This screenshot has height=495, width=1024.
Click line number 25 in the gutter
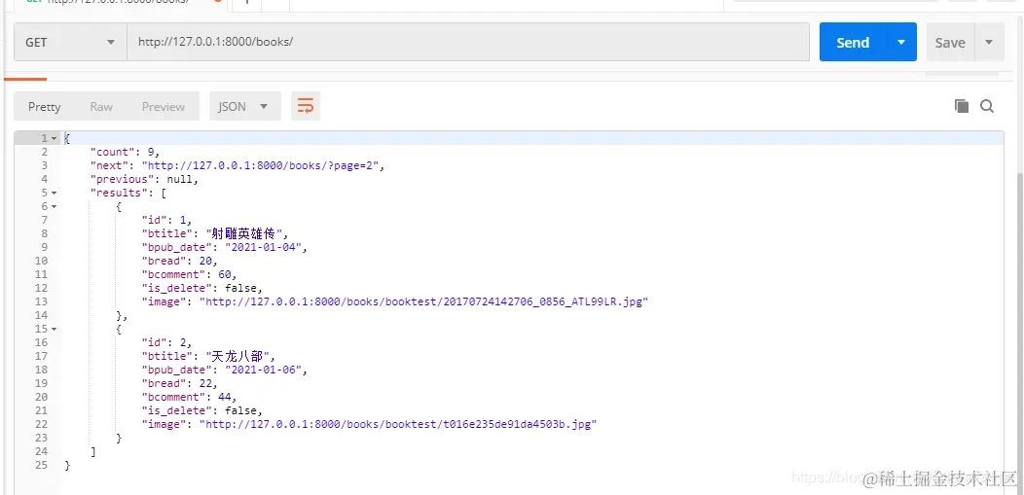[x=42, y=466]
